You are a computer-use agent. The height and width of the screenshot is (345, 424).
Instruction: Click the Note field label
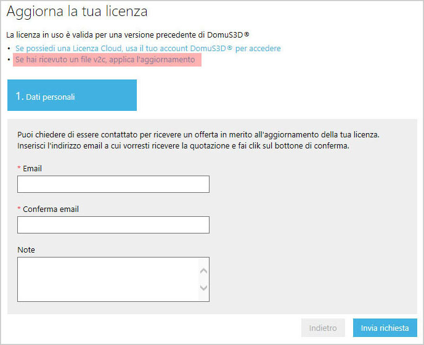click(x=26, y=250)
